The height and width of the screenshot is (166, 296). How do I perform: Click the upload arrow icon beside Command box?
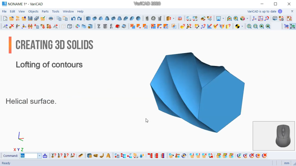pos(45,156)
